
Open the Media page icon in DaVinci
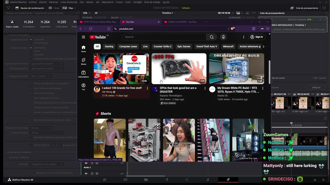point(105,180)
